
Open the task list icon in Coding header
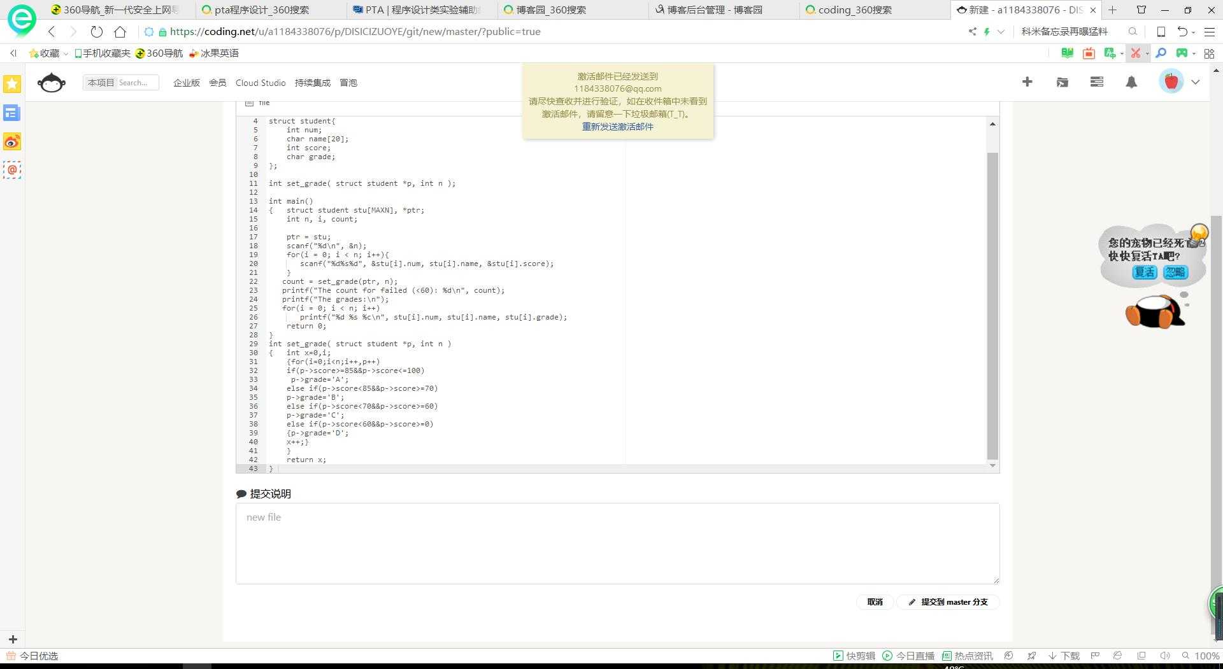(1097, 81)
